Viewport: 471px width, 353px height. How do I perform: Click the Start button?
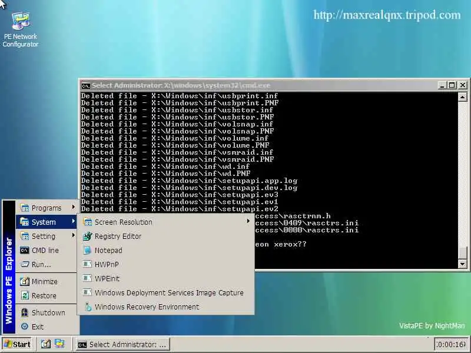(18, 344)
